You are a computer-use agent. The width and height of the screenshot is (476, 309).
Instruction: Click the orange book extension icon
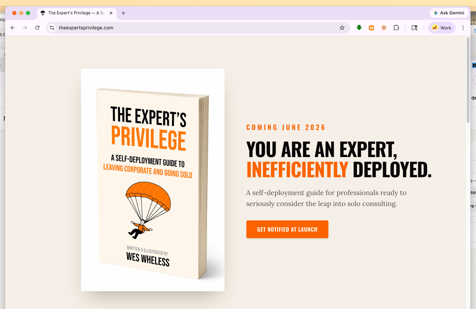(x=371, y=28)
